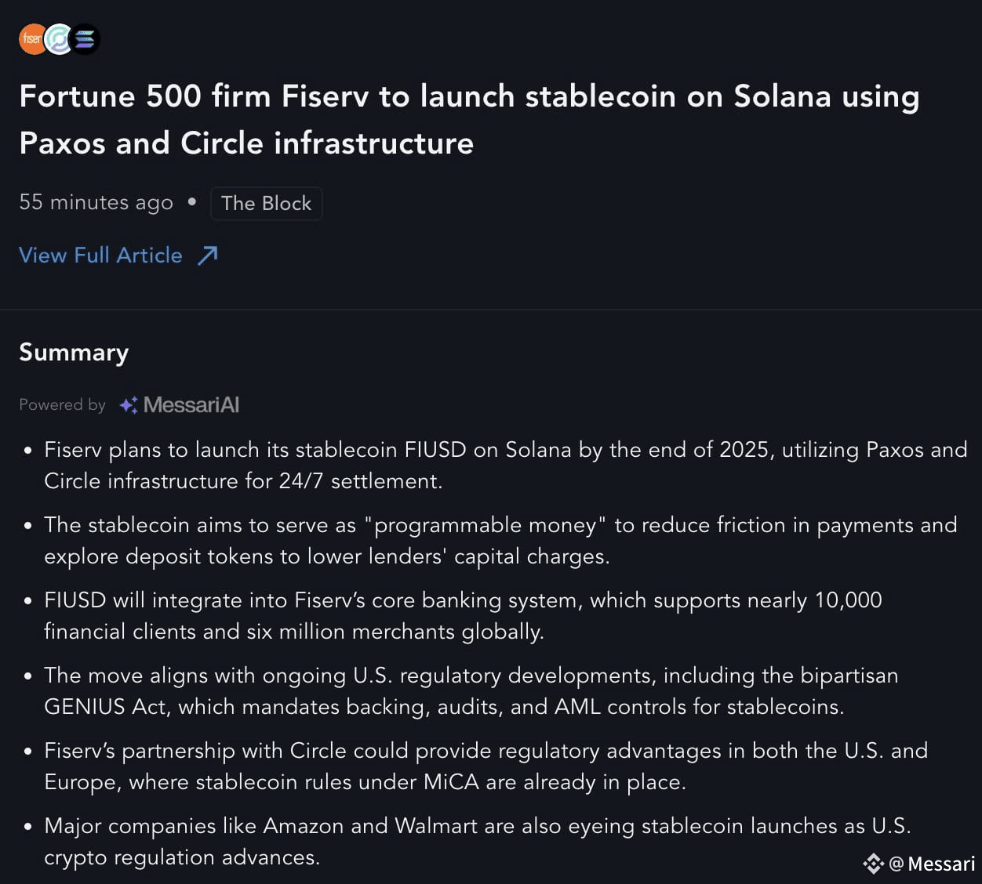Click the 55 minutes ago timestamp
The height and width of the screenshot is (884, 982).
click(96, 202)
